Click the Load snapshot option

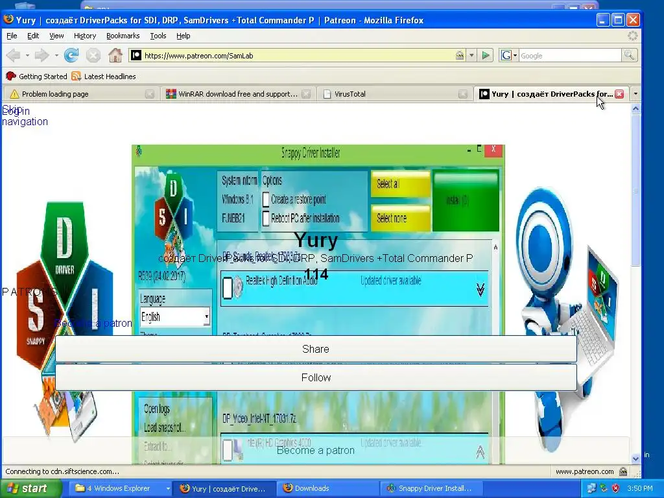click(x=164, y=427)
